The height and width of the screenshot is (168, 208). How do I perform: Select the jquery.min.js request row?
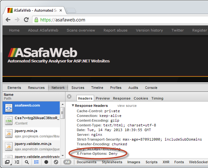(x=31, y=134)
